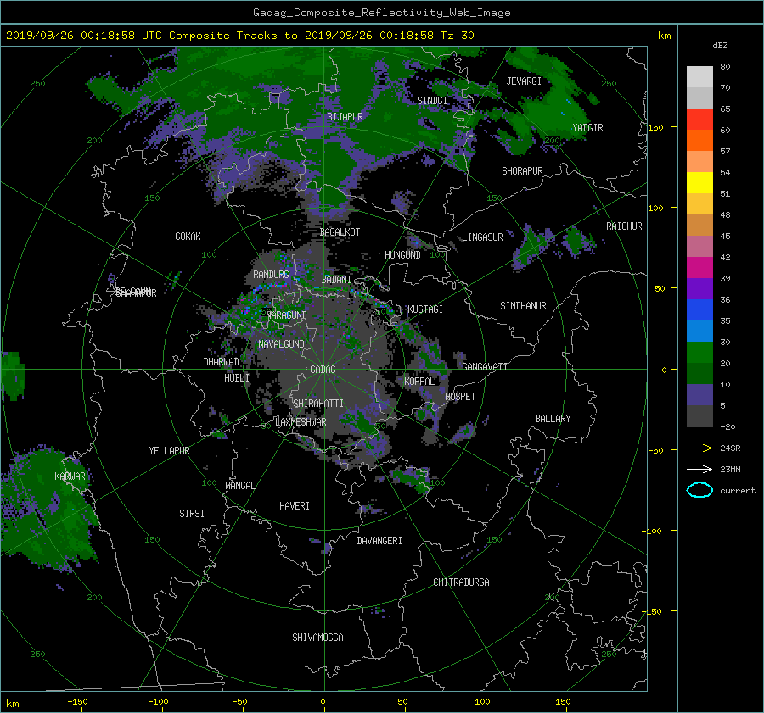Click the KOPPAL city label
The height and width of the screenshot is (713, 764).
(419, 381)
